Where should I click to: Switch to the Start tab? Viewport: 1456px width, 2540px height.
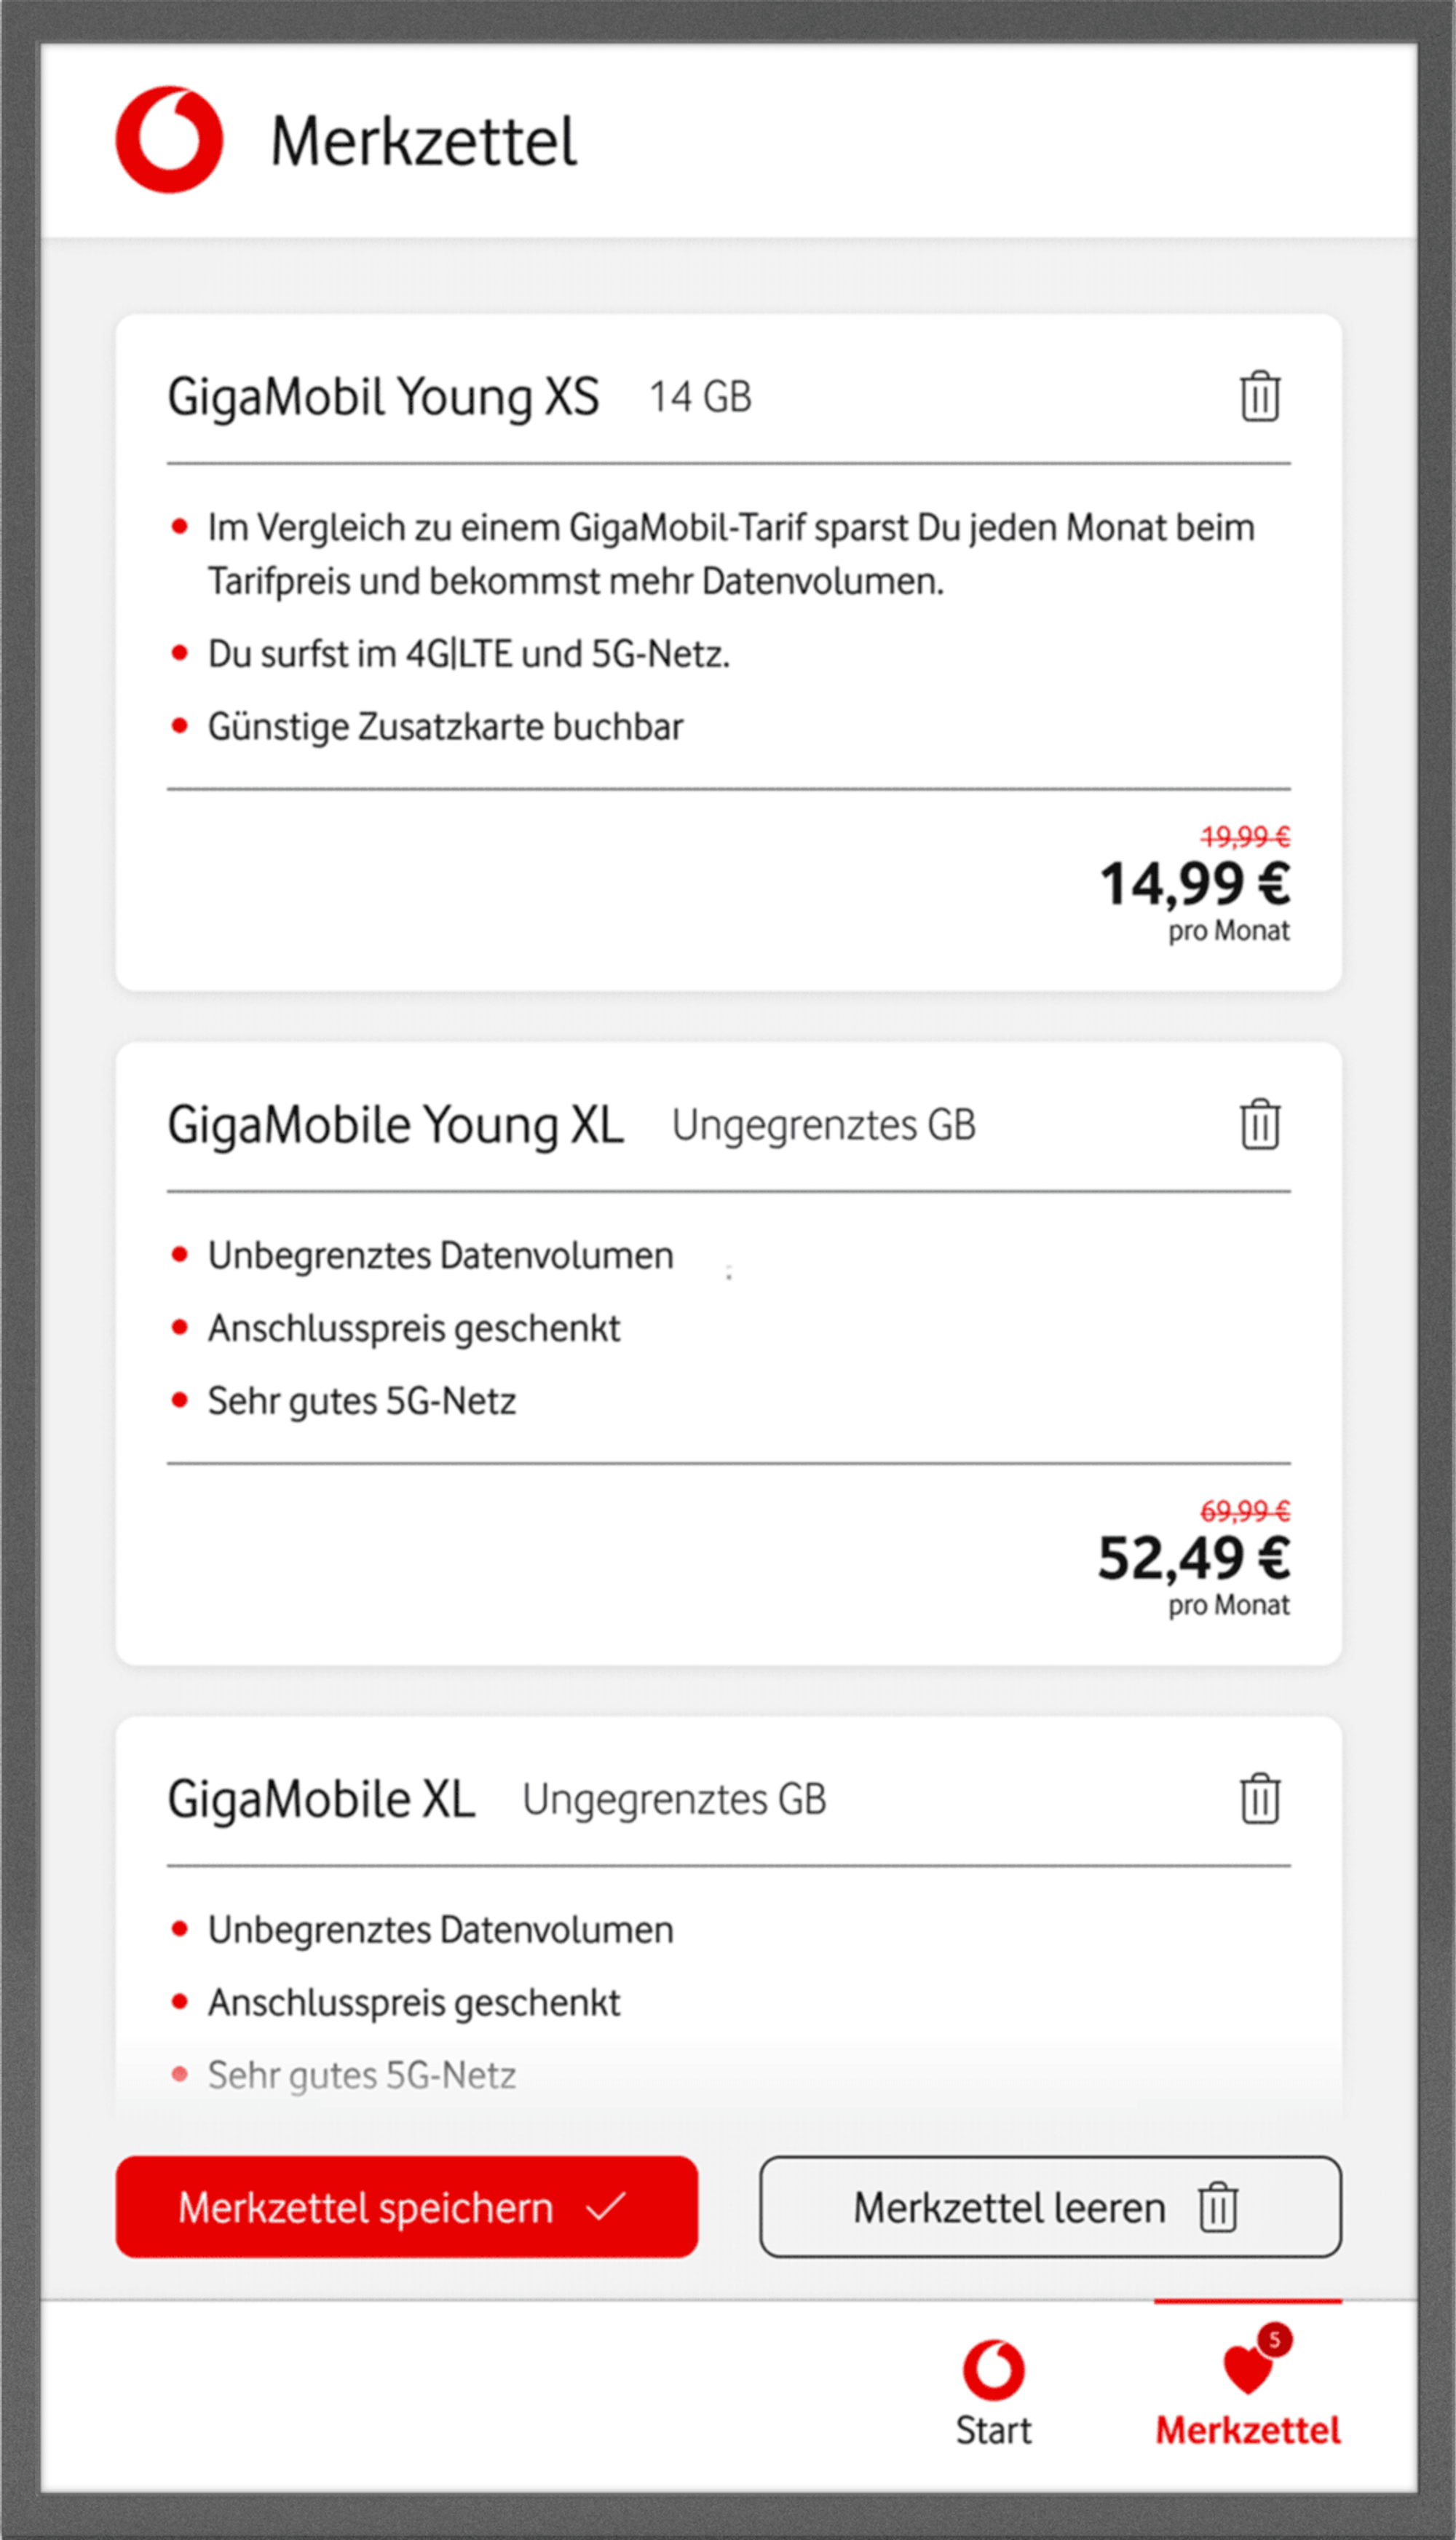click(x=993, y=2430)
